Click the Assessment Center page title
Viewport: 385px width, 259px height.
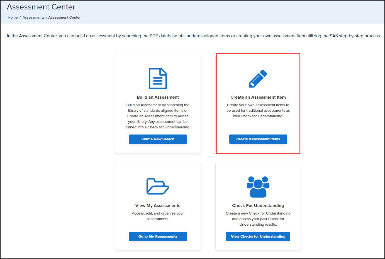pyautogui.click(x=41, y=7)
